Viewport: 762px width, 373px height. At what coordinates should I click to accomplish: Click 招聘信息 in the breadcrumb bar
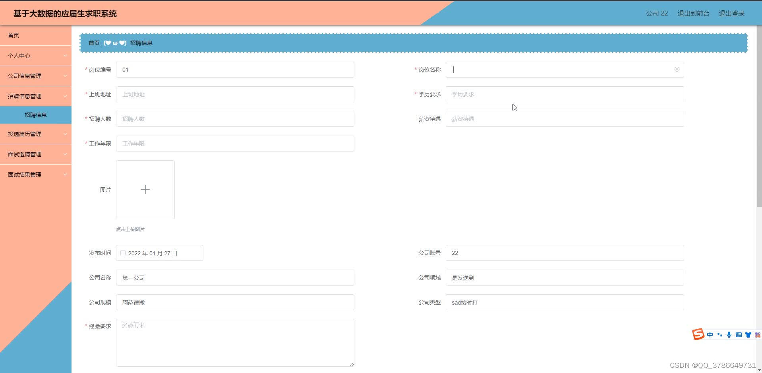[x=141, y=43]
